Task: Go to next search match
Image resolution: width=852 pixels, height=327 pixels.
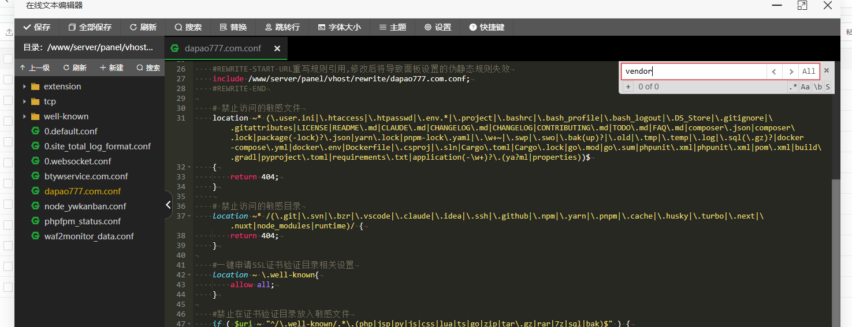Action: click(790, 72)
